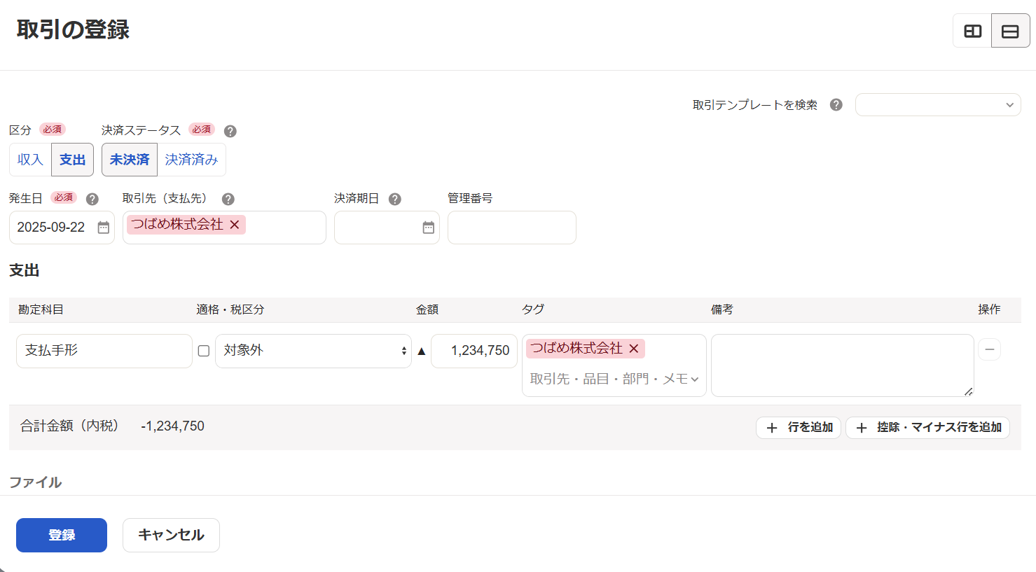The image size is (1036, 572).
Task: Open calendar picker in 決済期日 field
Action: tap(429, 228)
